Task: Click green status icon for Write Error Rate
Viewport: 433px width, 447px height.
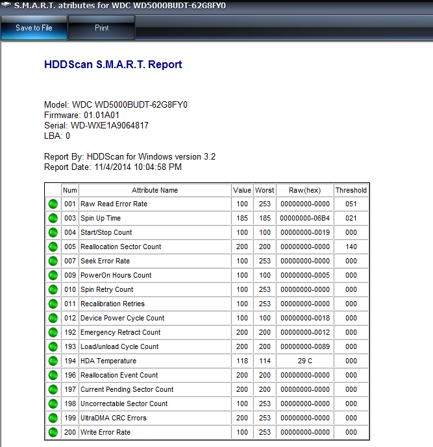Action: pos(53,432)
